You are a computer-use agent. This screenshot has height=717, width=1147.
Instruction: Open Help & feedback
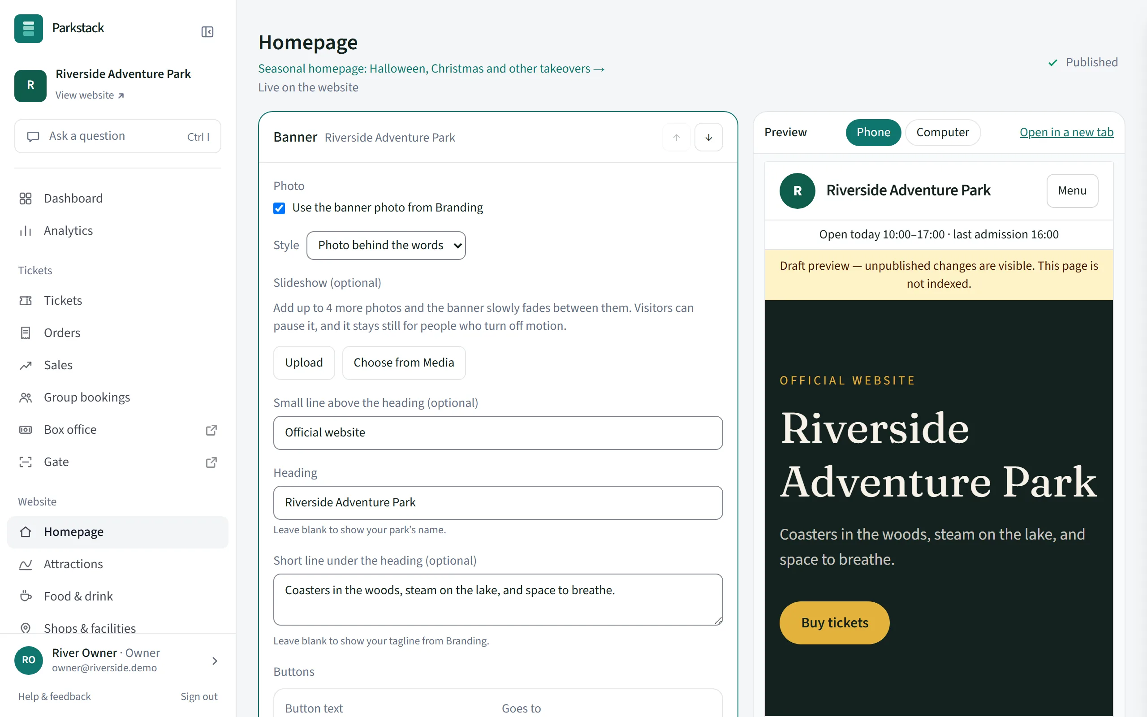[55, 696]
